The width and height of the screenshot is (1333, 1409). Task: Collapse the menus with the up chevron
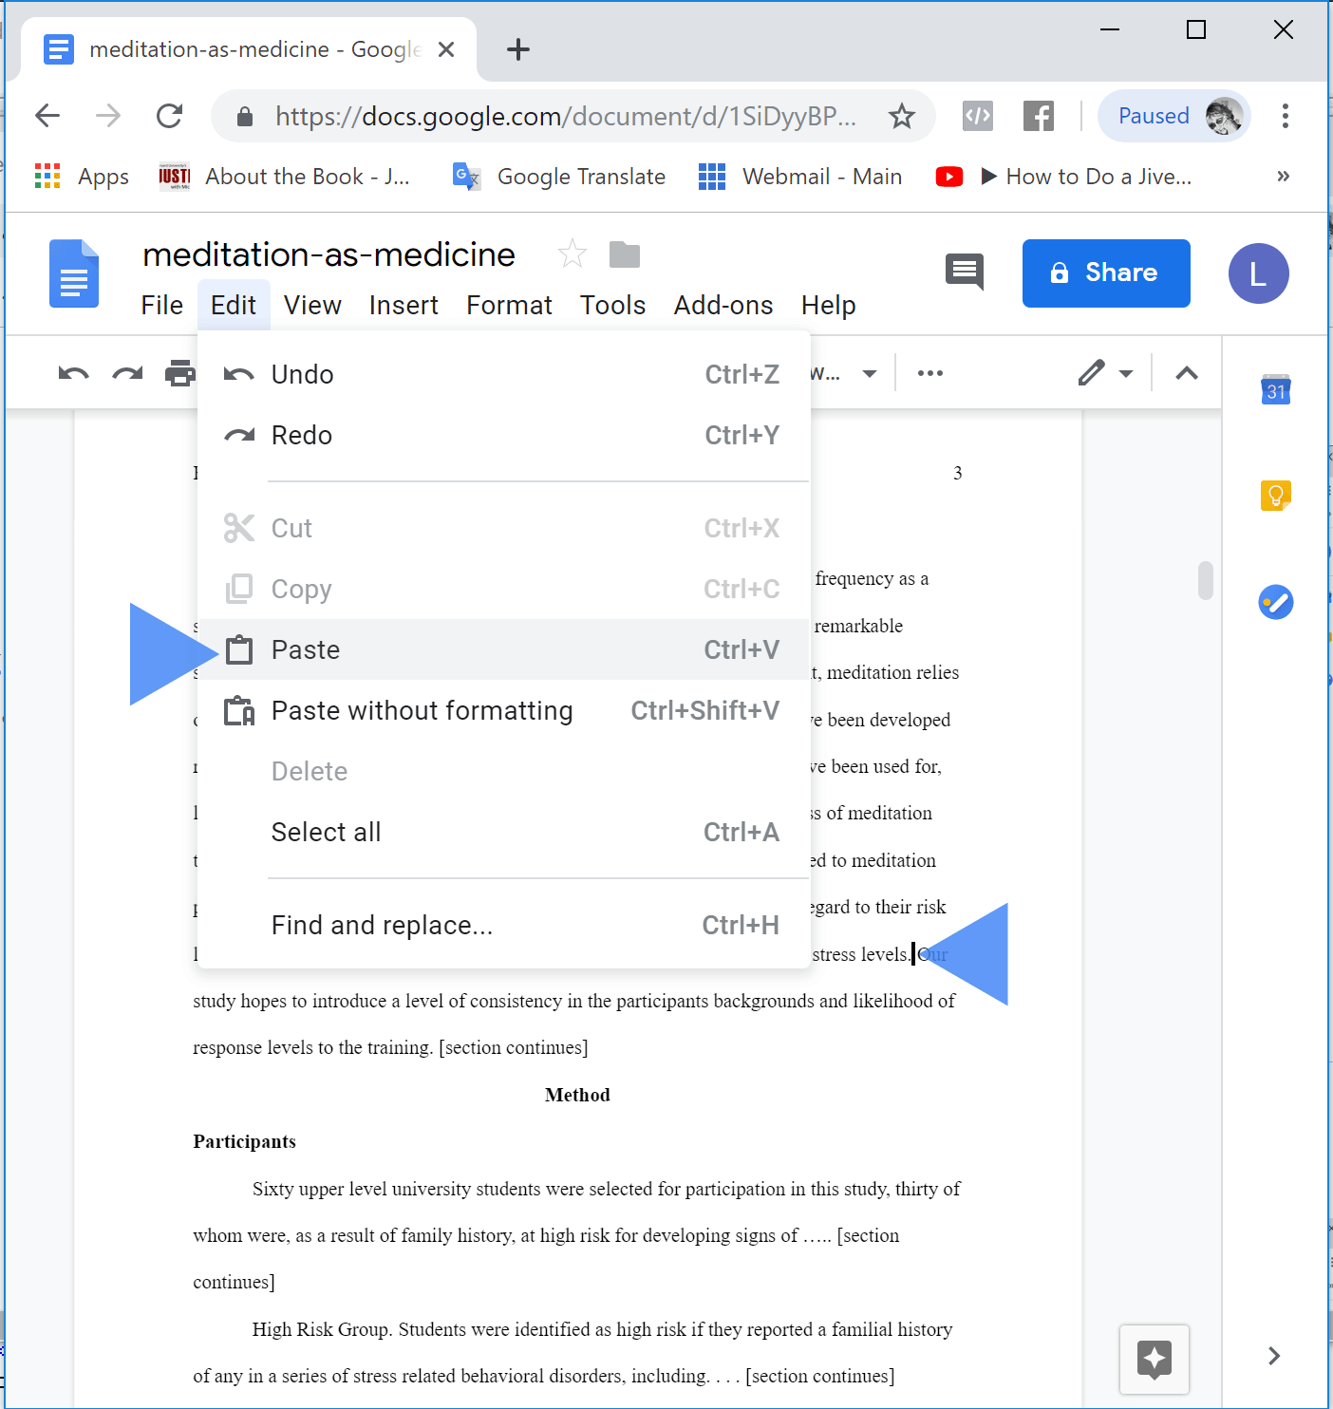click(1186, 373)
